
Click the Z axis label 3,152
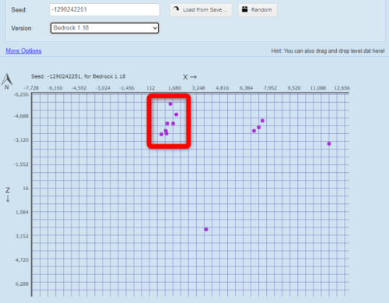(x=22, y=236)
